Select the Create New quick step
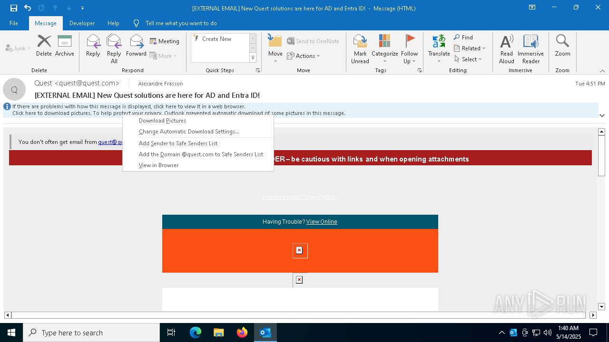This screenshot has height=342, width=609. tap(216, 39)
